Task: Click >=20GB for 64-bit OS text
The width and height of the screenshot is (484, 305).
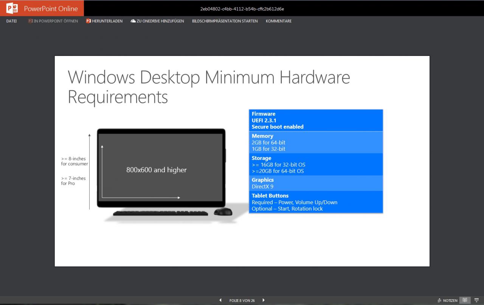Action: tap(278, 171)
